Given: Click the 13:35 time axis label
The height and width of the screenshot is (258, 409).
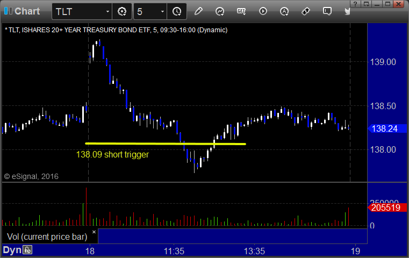Looking at the screenshot, I should [254, 251].
